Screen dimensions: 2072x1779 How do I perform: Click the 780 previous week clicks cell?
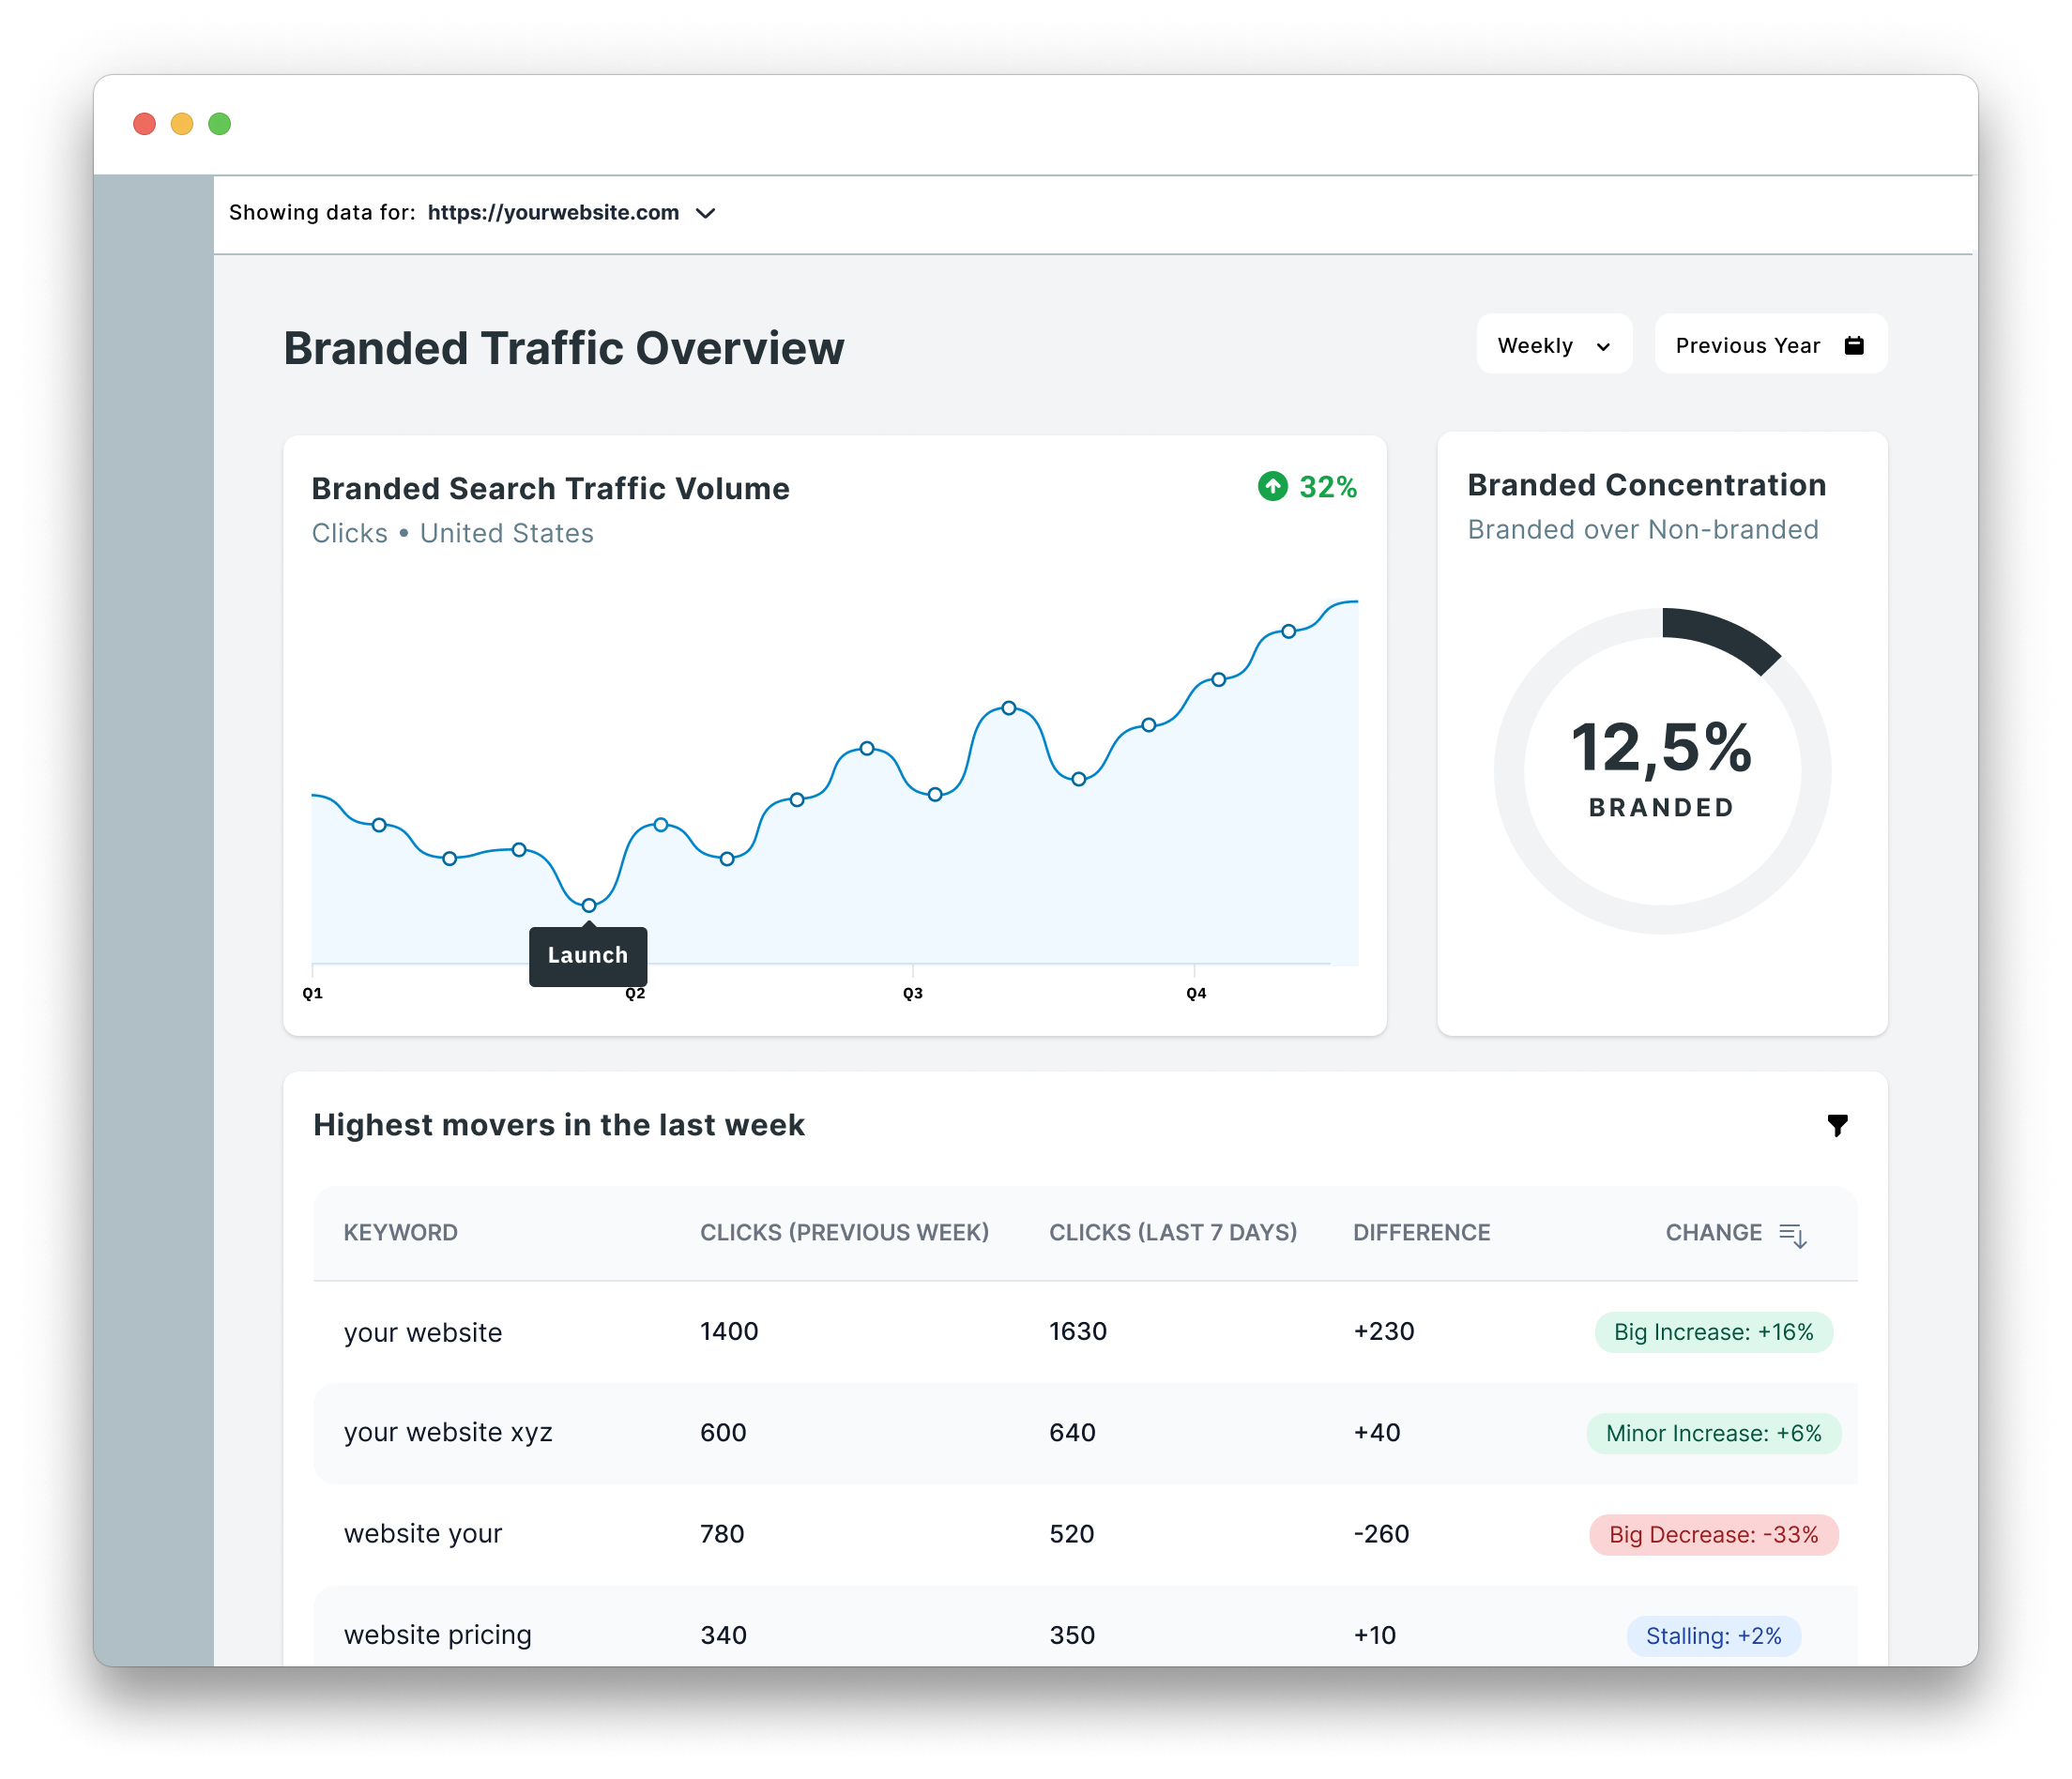pyautogui.click(x=722, y=1533)
